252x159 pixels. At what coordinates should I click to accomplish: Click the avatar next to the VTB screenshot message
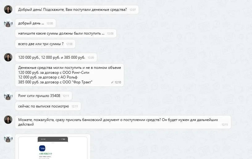(8, 138)
